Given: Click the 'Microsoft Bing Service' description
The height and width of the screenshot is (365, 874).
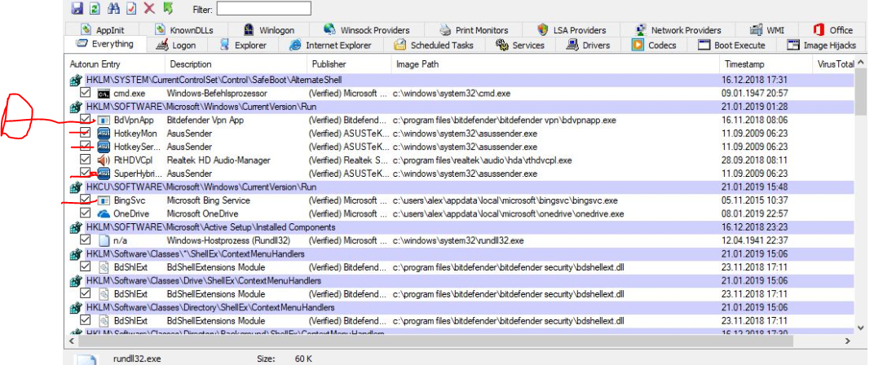Looking at the screenshot, I should coord(209,200).
